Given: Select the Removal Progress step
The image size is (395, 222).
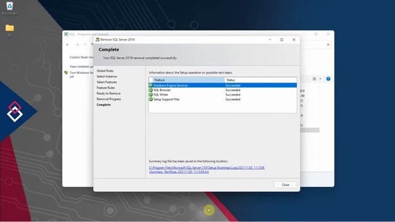Looking at the screenshot, I should coord(109,99).
